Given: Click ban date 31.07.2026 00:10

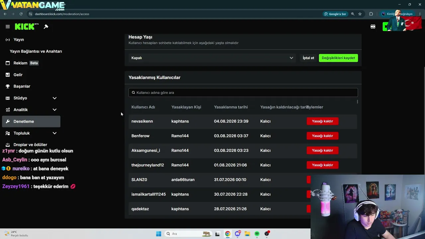Looking at the screenshot, I should point(230,180).
